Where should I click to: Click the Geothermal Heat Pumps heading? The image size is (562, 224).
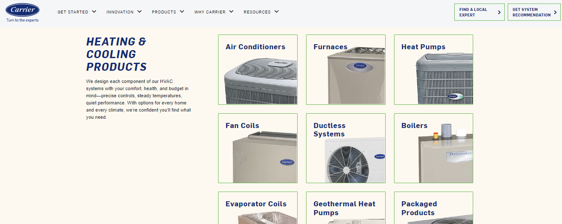(344, 208)
